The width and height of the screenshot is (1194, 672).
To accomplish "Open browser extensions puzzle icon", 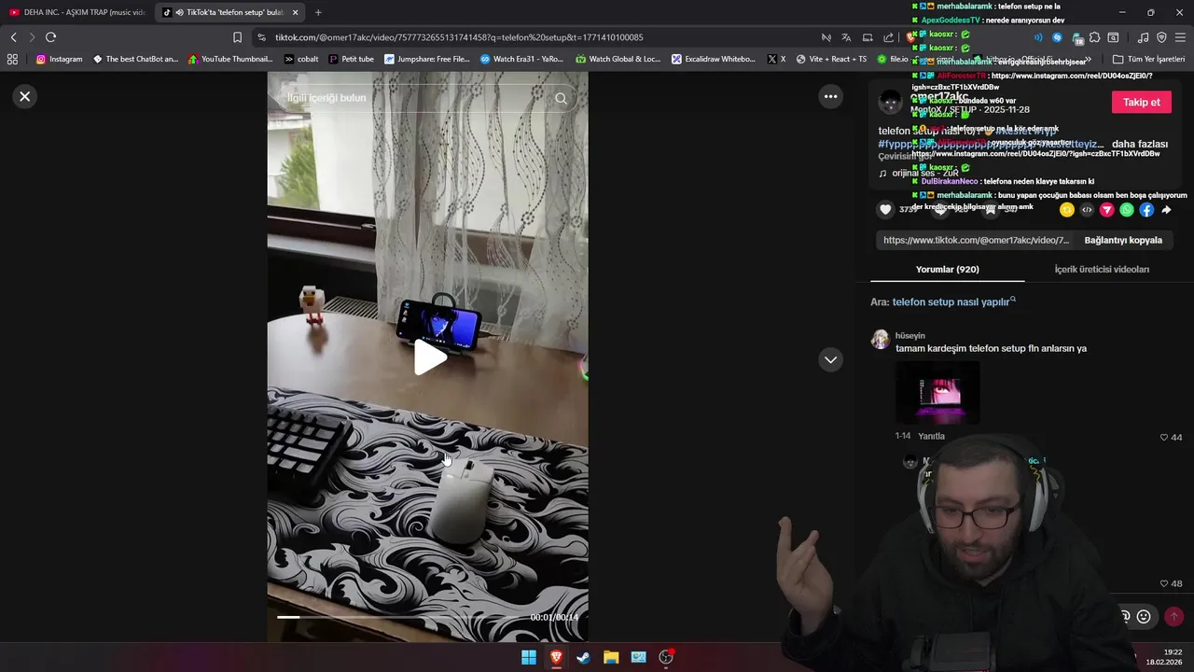I will 1094,37.
